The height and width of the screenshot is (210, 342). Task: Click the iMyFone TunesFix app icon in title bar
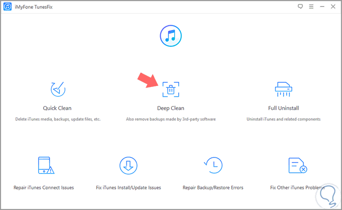[x=7, y=7]
